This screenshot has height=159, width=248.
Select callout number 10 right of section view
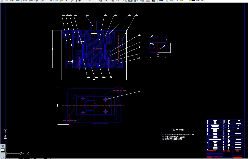(139, 42)
